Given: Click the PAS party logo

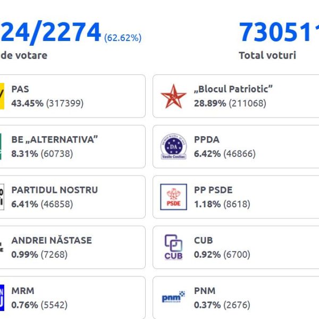Looking at the screenshot, I should click(2, 96).
